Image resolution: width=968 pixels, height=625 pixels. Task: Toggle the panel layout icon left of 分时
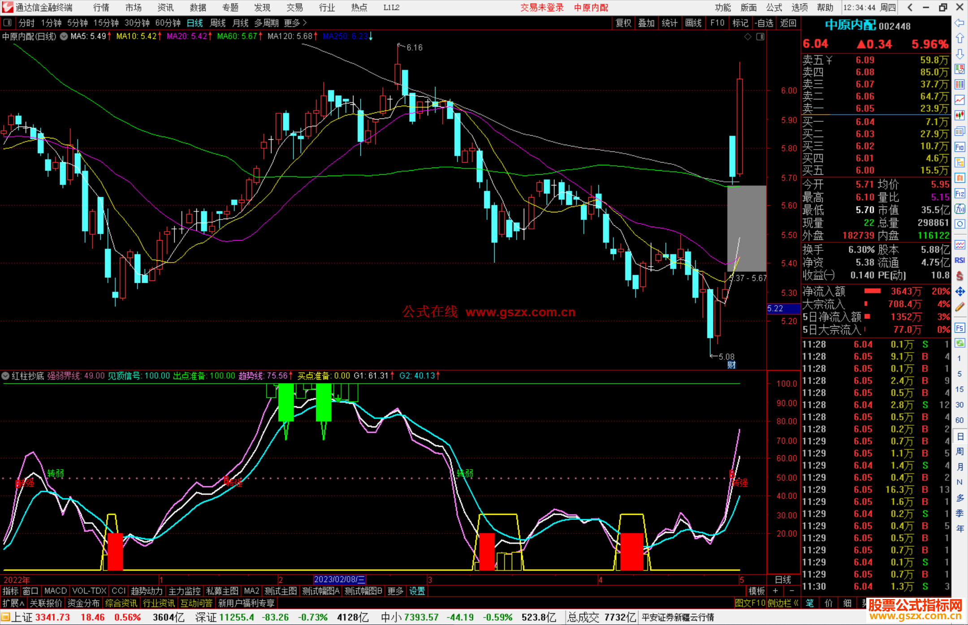8,23
